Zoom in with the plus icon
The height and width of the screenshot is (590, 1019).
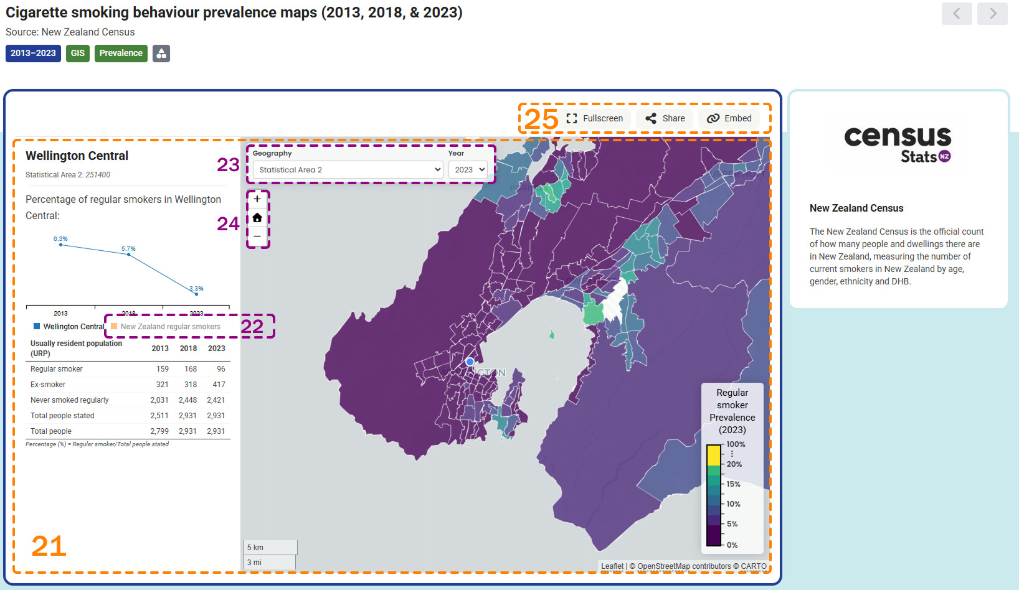point(257,199)
